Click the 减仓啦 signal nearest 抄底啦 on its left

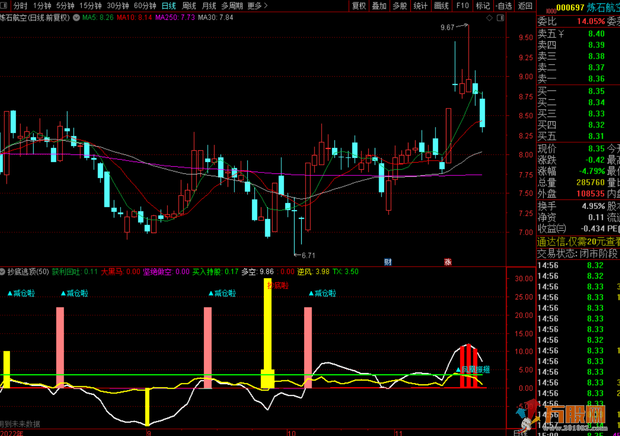point(222,293)
